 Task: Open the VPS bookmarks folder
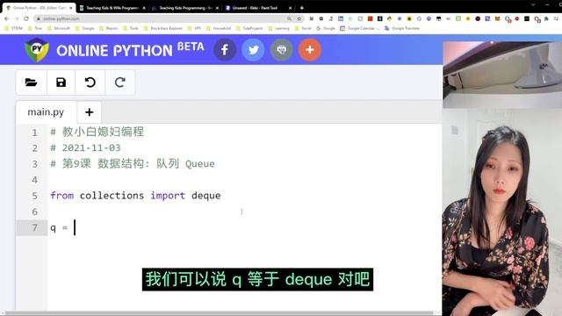[x=194, y=28]
